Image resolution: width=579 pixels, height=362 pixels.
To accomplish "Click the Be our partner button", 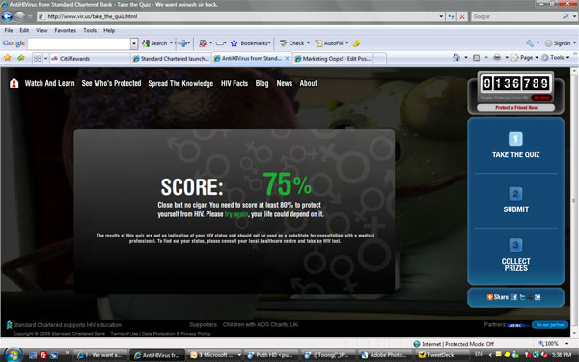I will (549, 325).
